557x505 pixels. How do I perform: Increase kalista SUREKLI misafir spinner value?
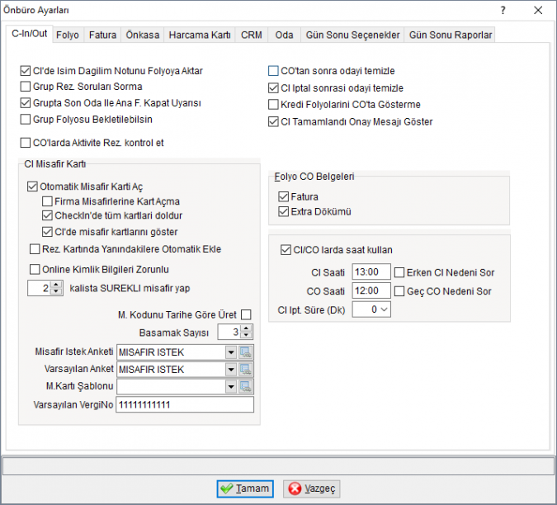point(56,285)
